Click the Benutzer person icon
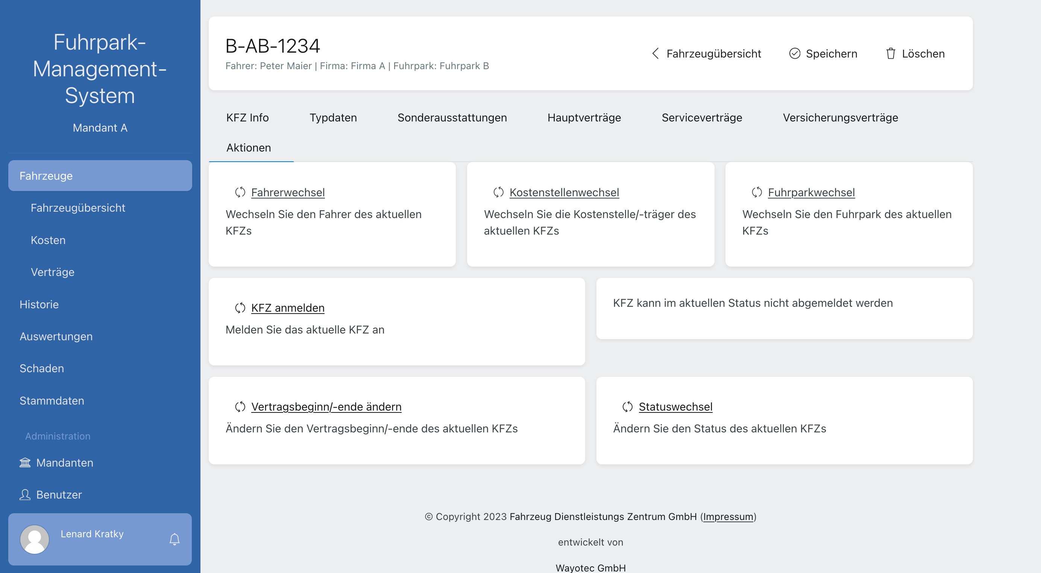This screenshot has height=573, width=1041. (x=25, y=494)
